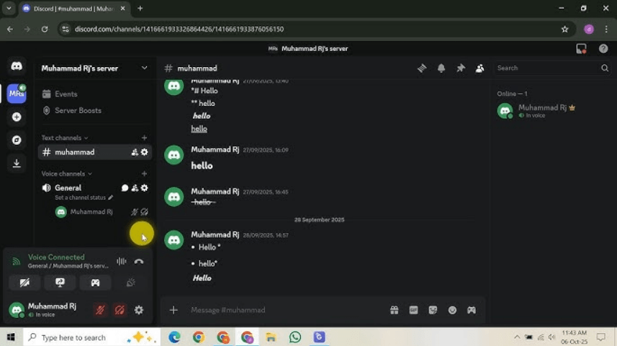Click Muhammad Rj name on 16:09 message
Image resolution: width=617 pixels, height=346 pixels.
point(215,150)
